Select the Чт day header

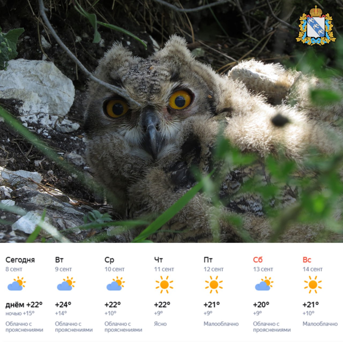tap(158, 260)
